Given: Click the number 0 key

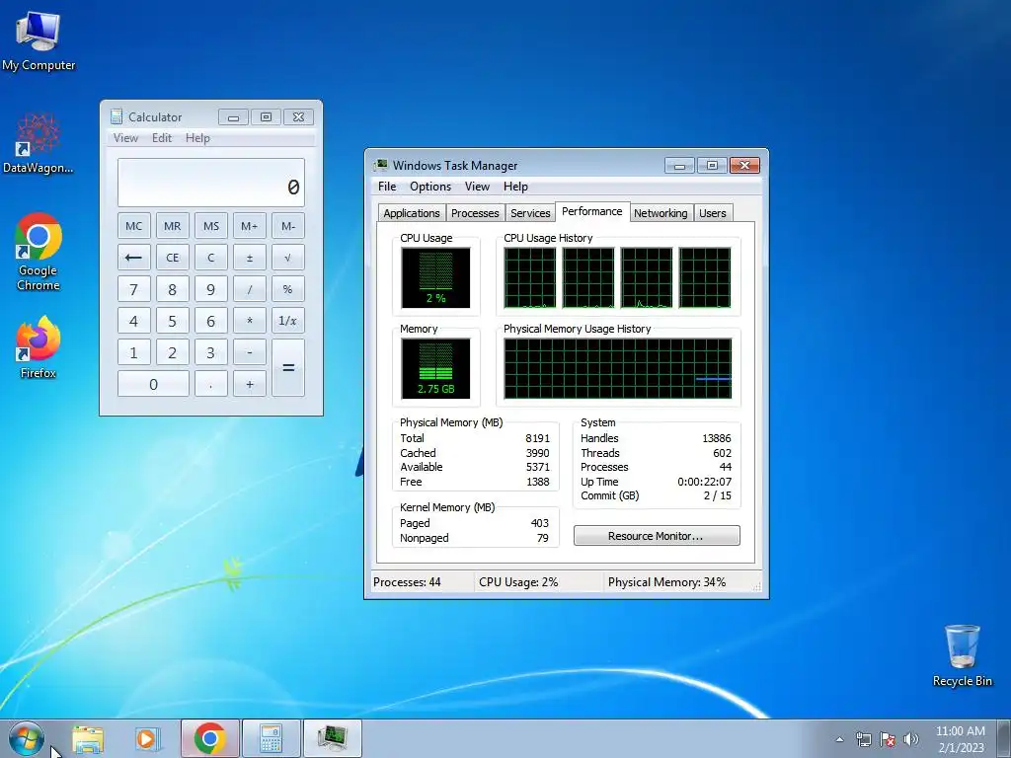Looking at the screenshot, I should (x=153, y=384).
